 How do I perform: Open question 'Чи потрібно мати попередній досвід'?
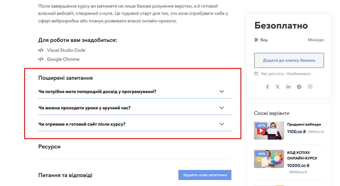pos(97,91)
